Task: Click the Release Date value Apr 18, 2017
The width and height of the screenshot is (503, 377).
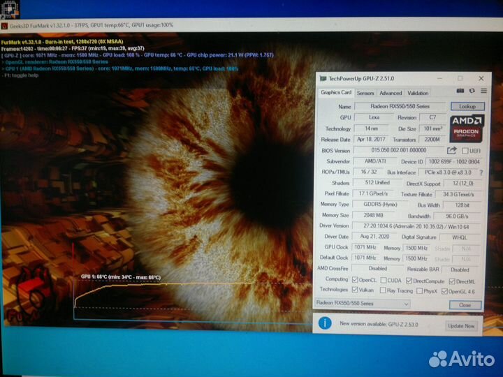Action: pyautogui.click(x=371, y=140)
